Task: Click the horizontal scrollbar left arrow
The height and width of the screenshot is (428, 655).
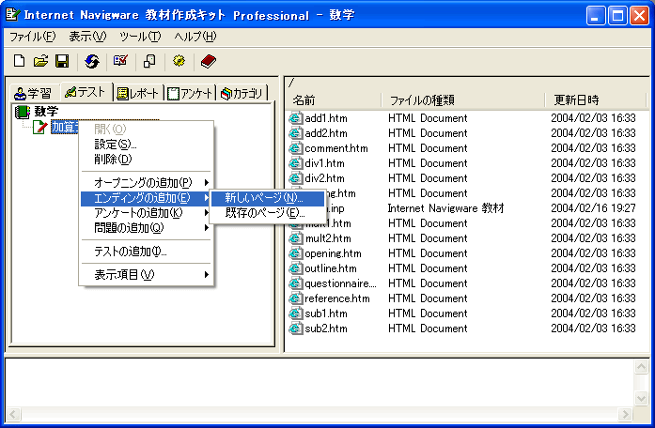Action: [13, 414]
